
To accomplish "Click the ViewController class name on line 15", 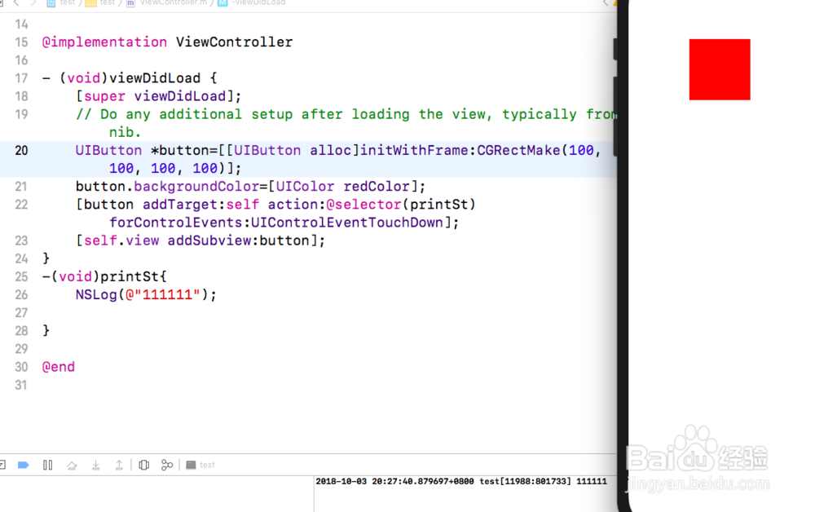I will point(234,42).
